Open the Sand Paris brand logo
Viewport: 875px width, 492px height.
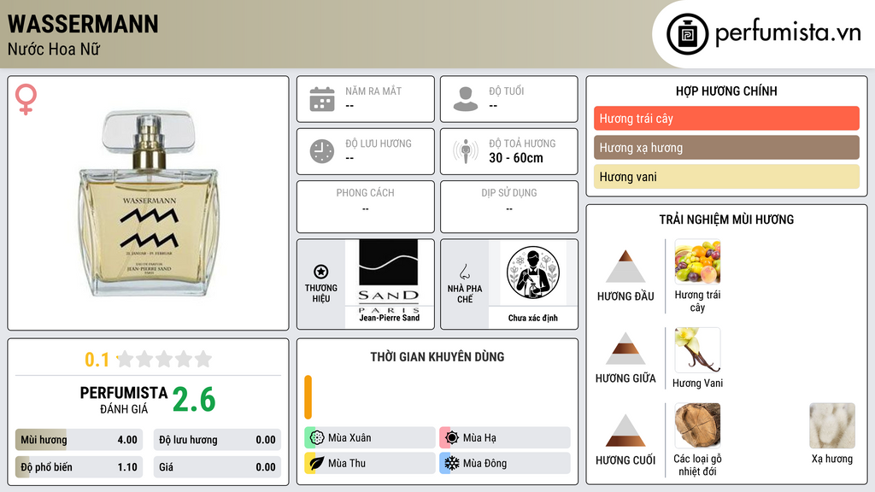(389, 278)
